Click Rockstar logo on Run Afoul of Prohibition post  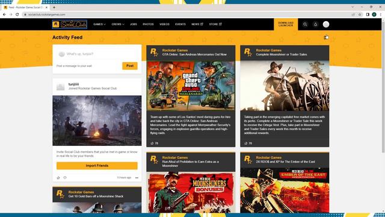[x=154, y=159]
